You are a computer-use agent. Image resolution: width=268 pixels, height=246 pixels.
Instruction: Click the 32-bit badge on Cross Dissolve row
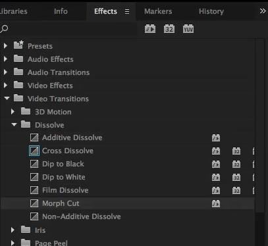point(236,151)
